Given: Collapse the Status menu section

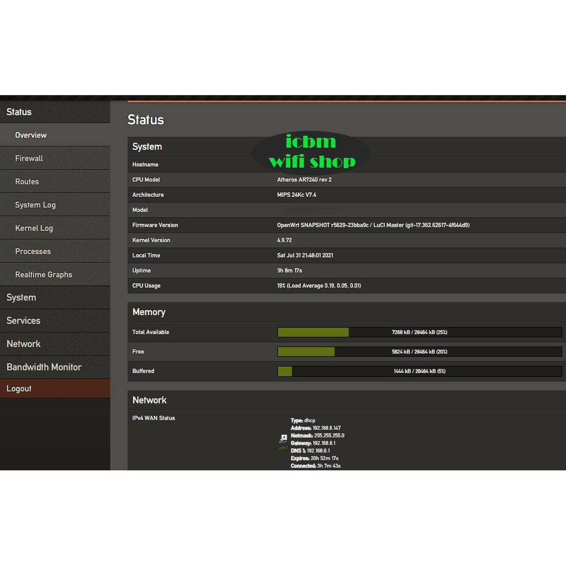Looking at the screenshot, I should [x=19, y=112].
